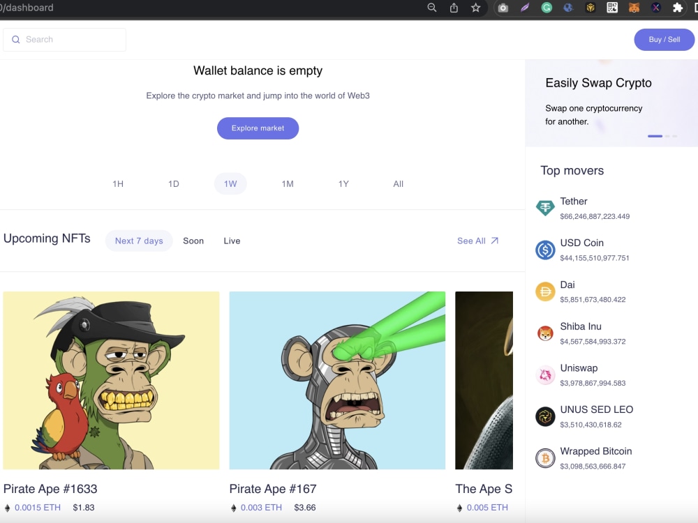Click the Tether coin icon

[545, 208]
